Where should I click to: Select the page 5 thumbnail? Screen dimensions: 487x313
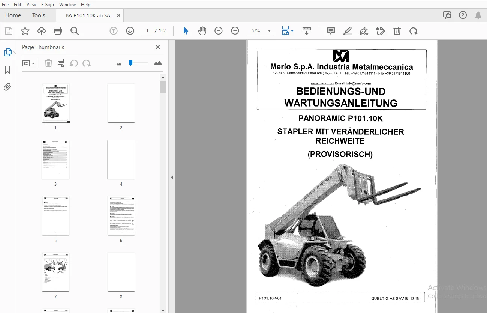tap(55, 216)
